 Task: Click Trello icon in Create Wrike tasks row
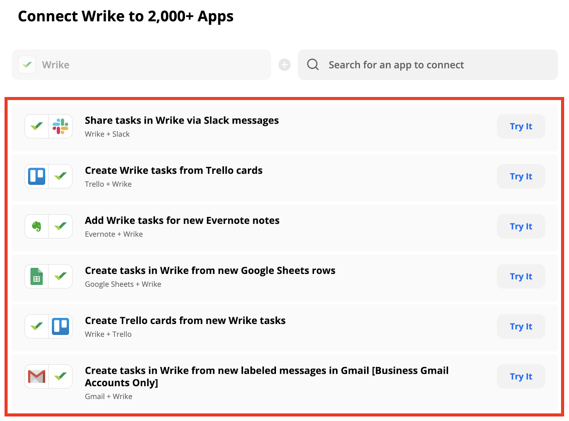click(37, 176)
